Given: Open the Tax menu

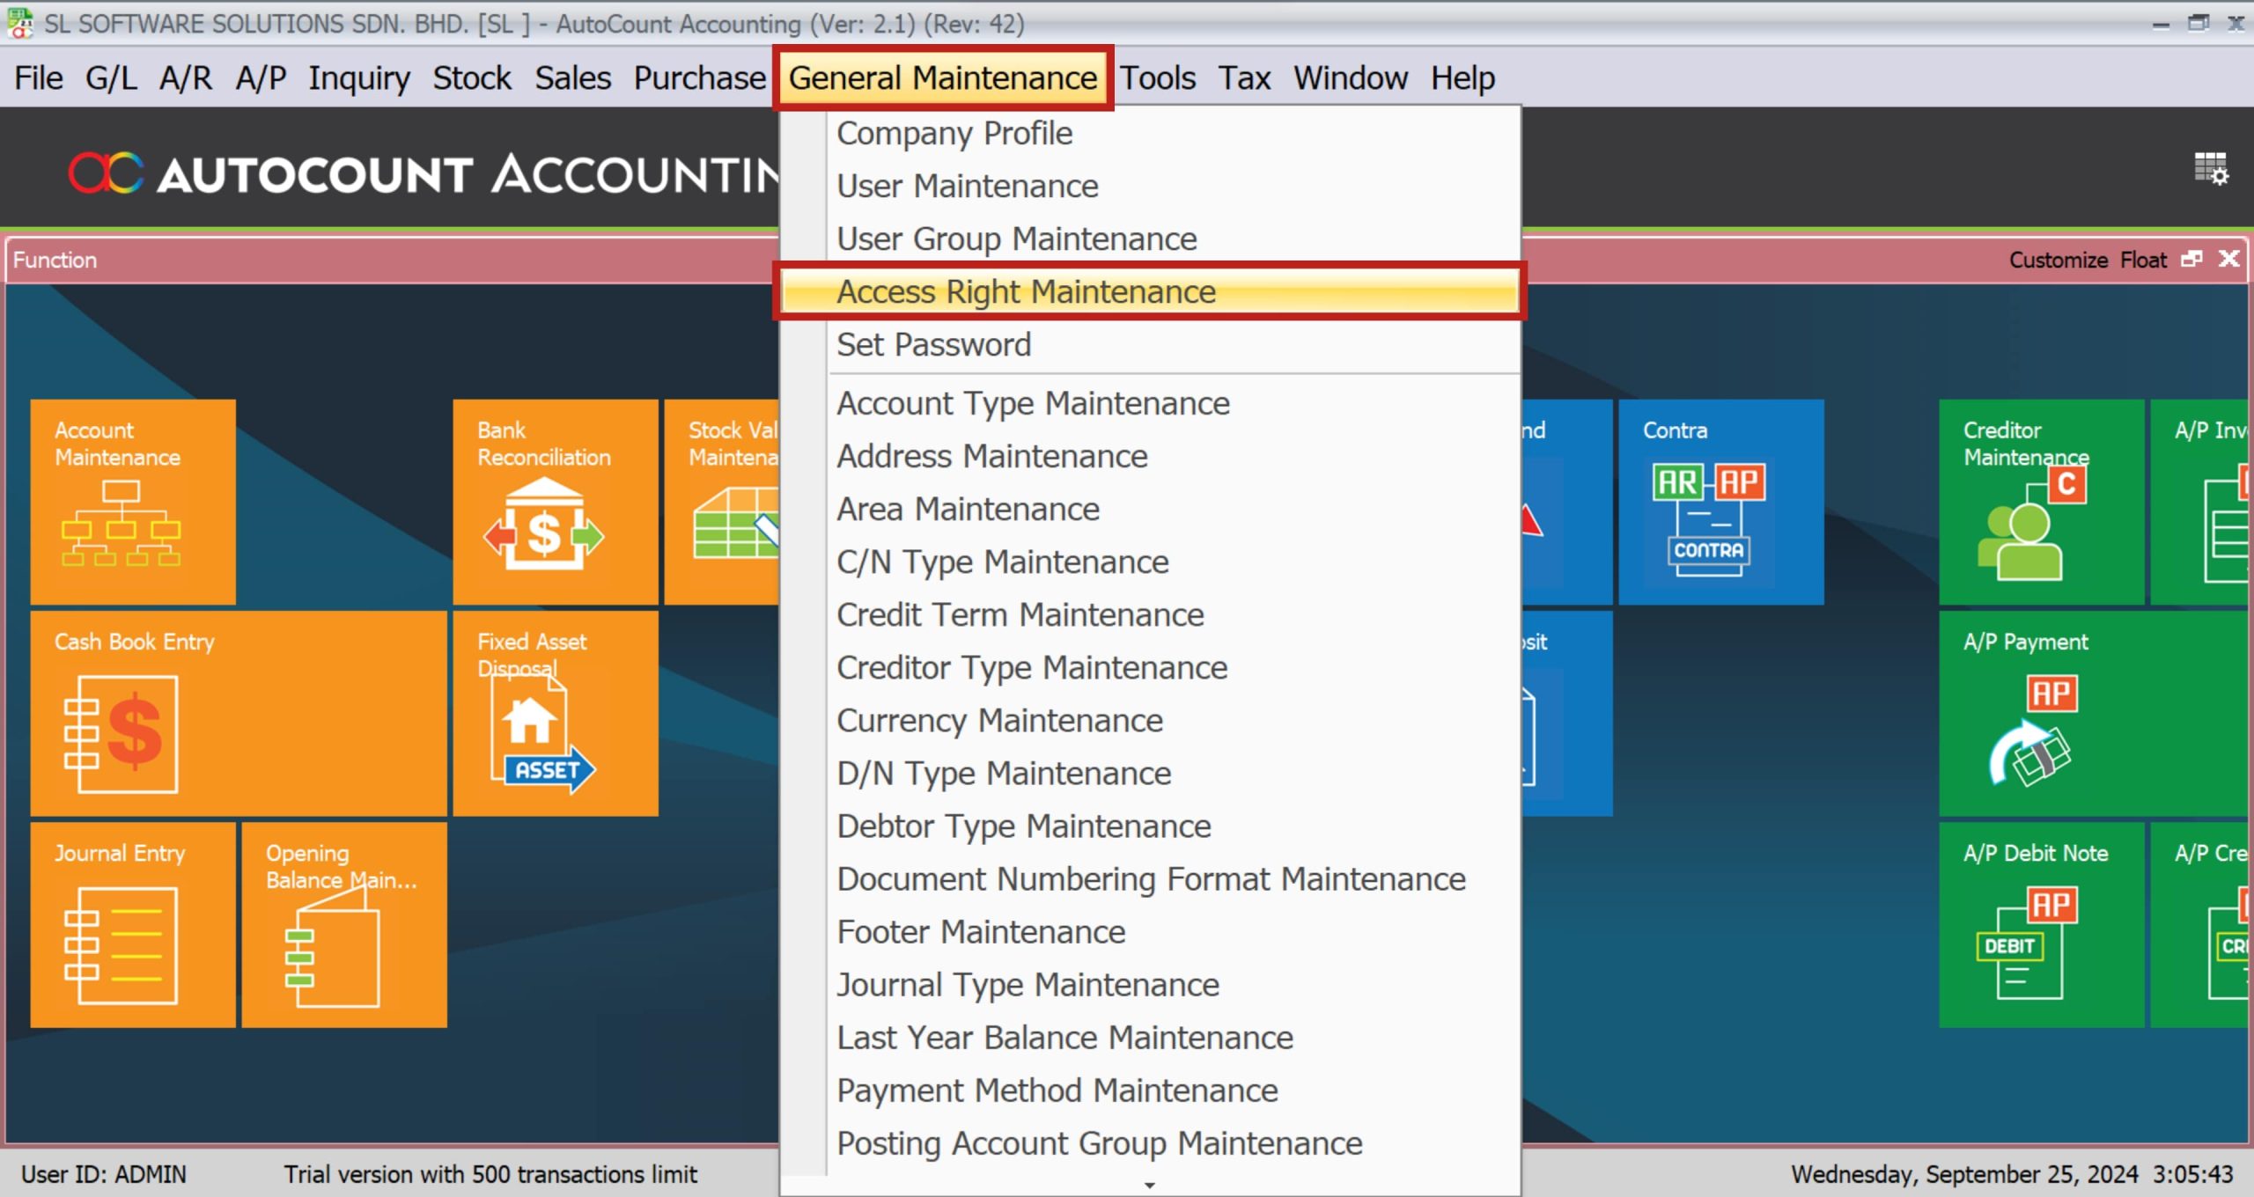Looking at the screenshot, I should tap(1245, 77).
